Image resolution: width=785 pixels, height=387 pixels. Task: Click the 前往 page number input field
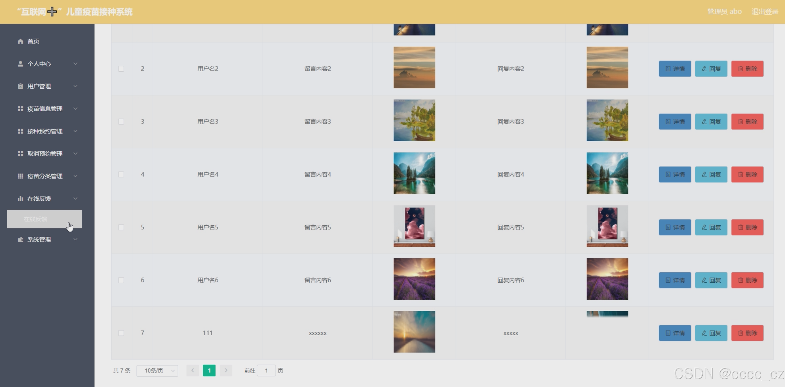click(266, 371)
